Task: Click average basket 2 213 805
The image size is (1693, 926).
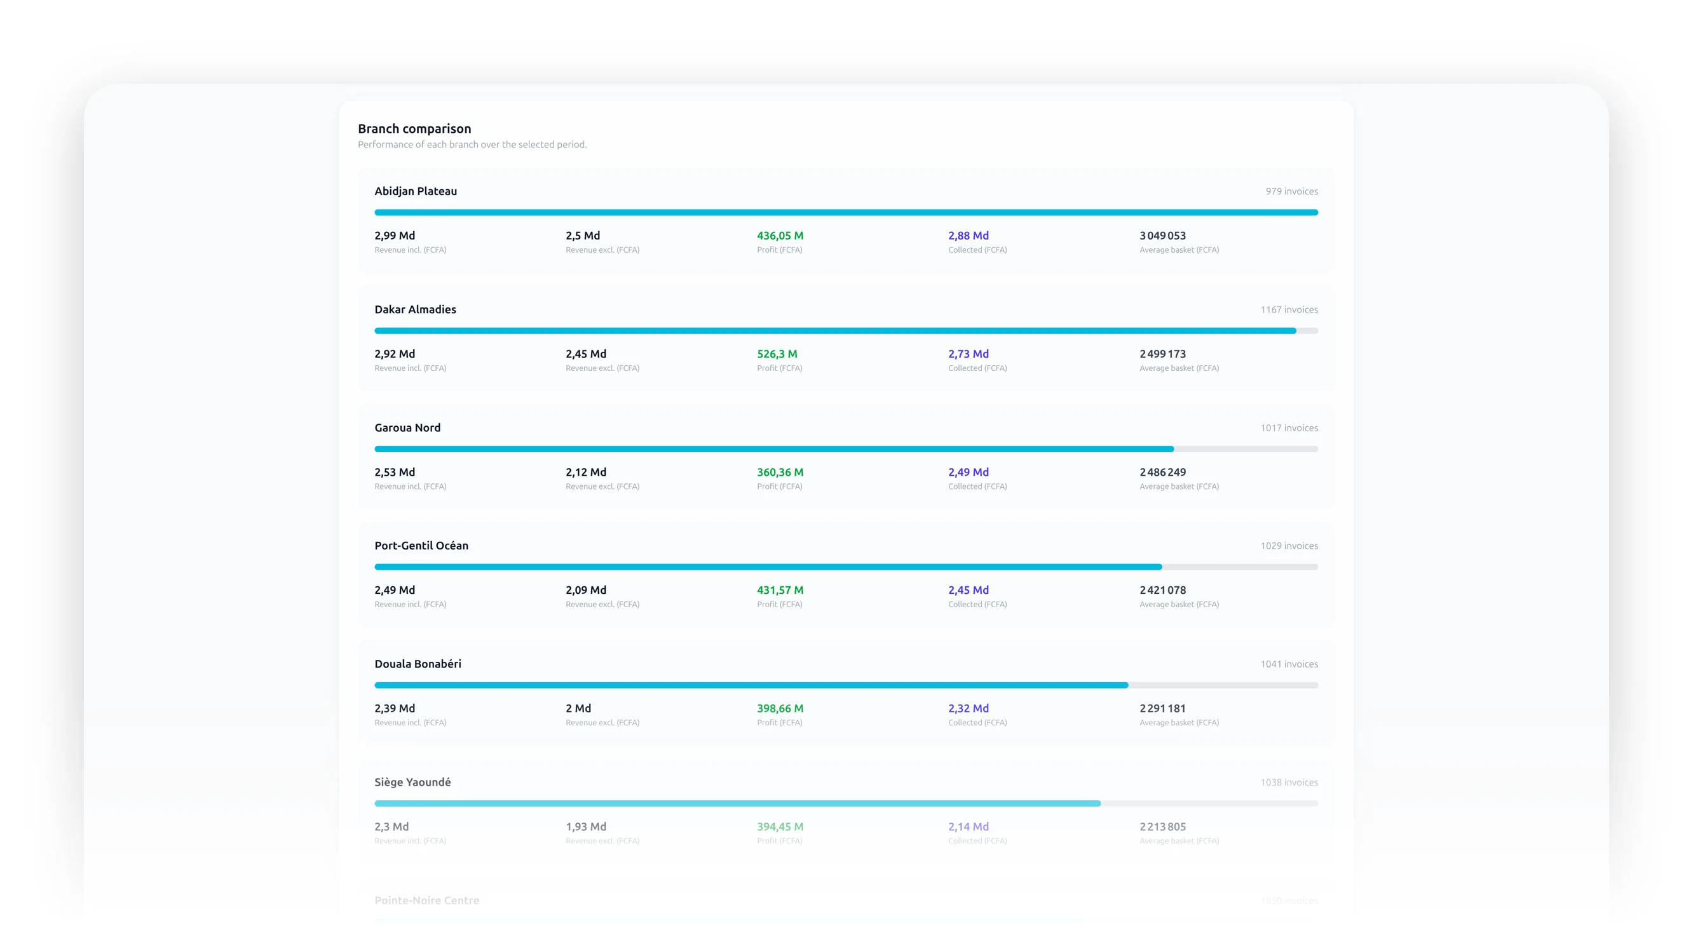Action: tap(1162, 827)
